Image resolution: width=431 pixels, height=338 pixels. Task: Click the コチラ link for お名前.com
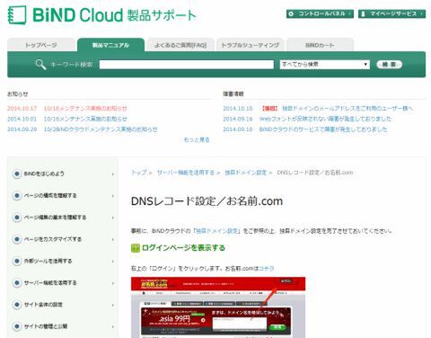click(267, 269)
